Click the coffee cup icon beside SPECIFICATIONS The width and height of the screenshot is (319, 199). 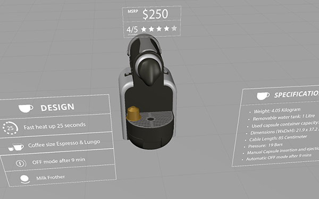pos(263,96)
